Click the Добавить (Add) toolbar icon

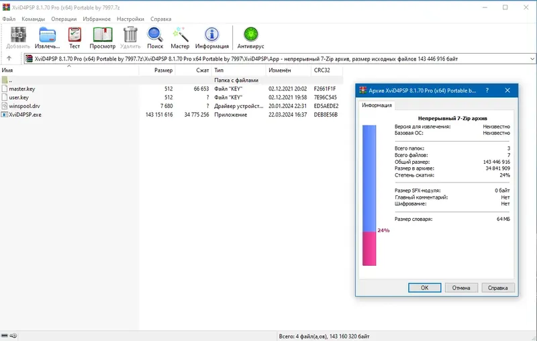coord(18,35)
